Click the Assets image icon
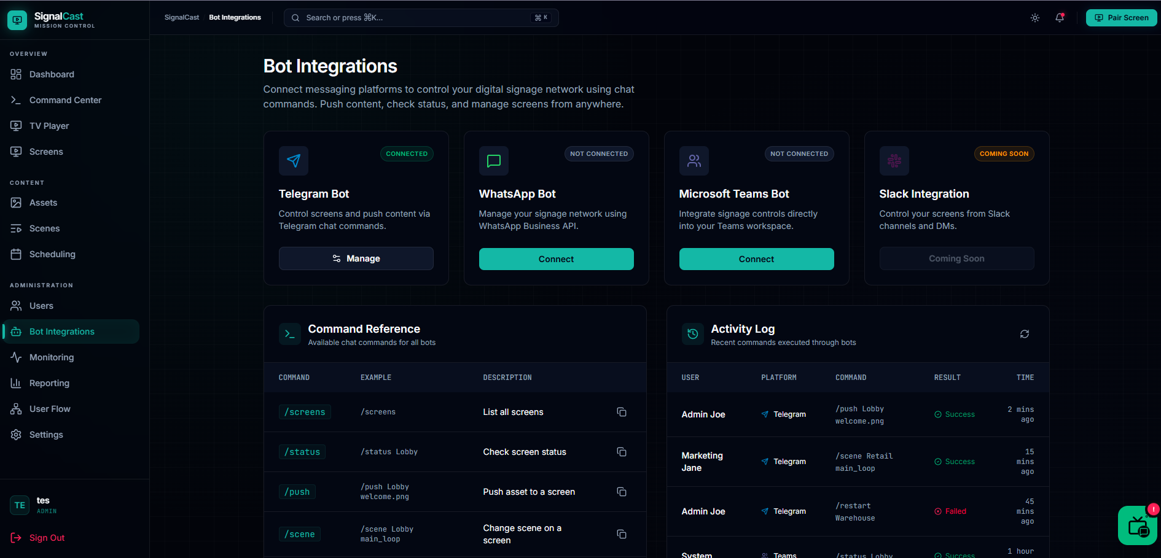This screenshot has width=1161, height=558. tap(16, 203)
